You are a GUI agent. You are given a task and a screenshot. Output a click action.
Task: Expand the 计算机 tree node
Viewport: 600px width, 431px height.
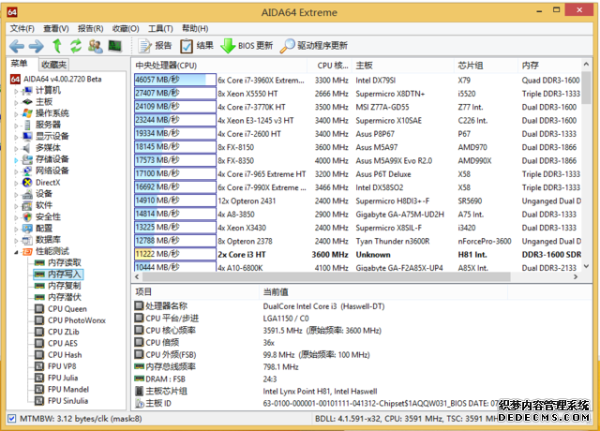coord(16,91)
